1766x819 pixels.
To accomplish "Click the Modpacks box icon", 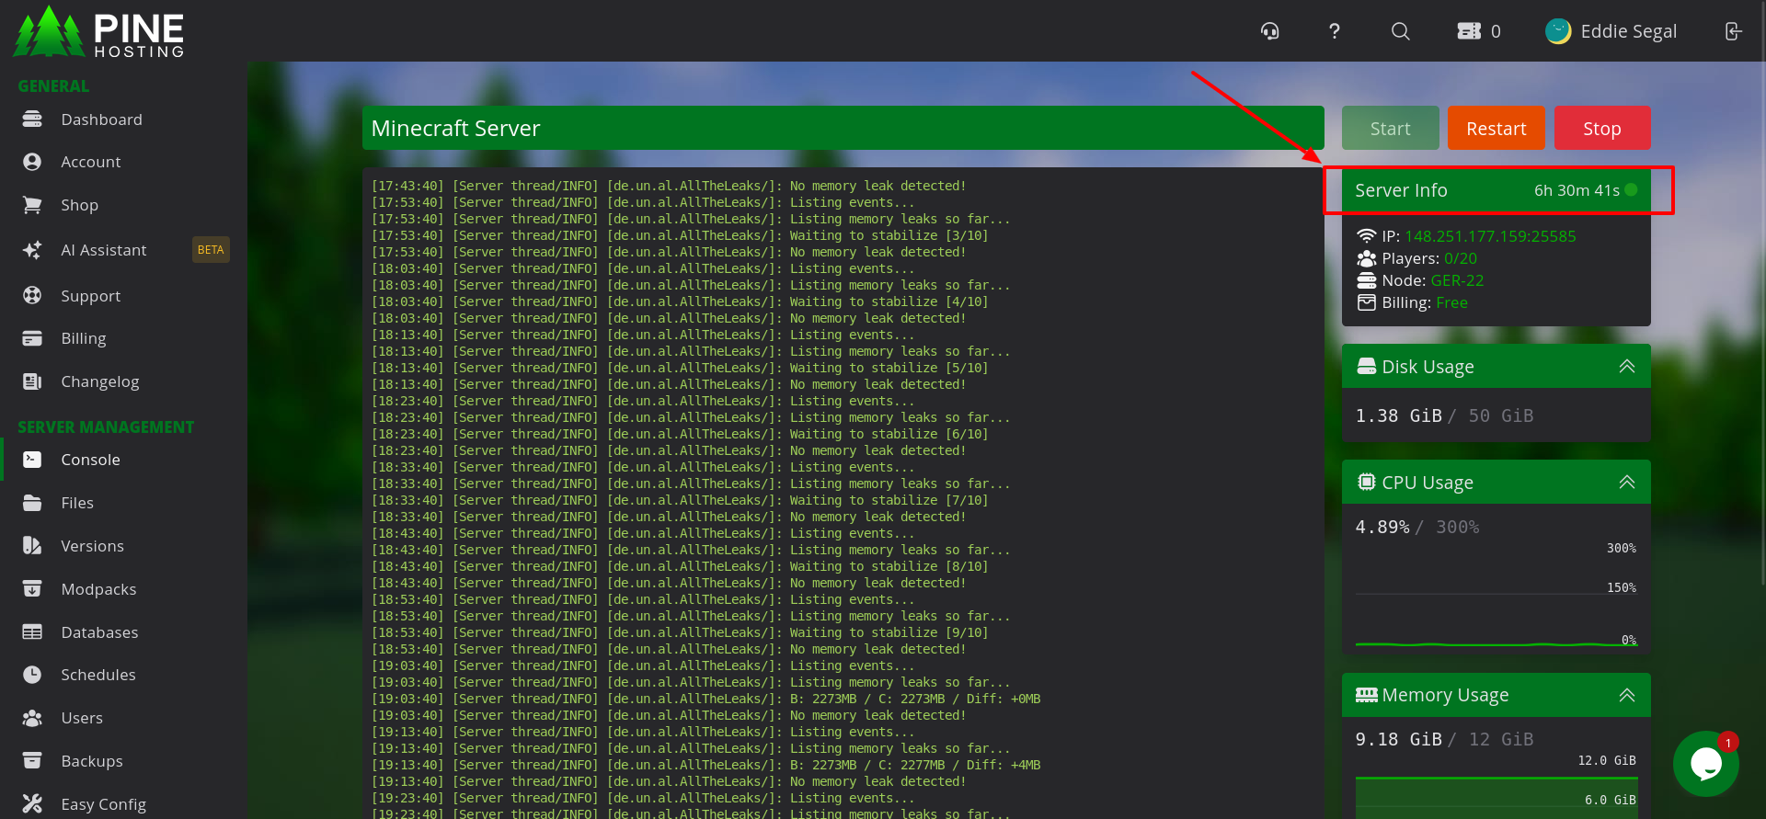I will pos(32,589).
